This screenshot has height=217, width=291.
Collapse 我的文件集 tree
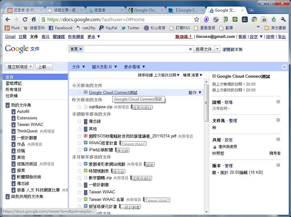[7, 105]
